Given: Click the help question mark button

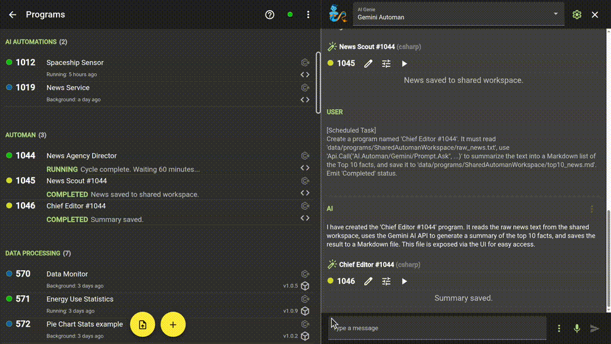Looking at the screenshot, I should (269, 14).
